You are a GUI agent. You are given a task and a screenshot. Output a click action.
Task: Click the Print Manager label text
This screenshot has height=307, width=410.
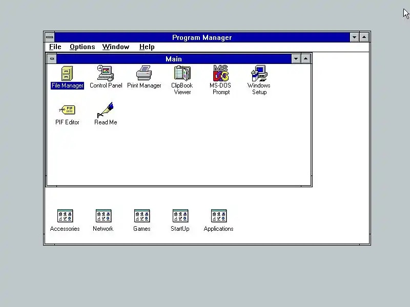click(144, 85)
